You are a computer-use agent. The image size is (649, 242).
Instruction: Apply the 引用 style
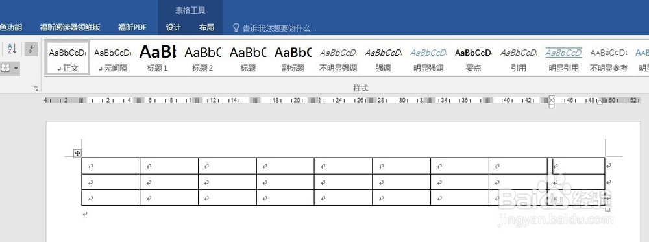click(519, 58)
